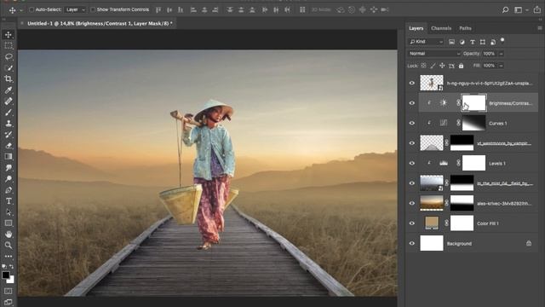545x307 pixels.
Task: Filter layers by shape layers
Action: pyautogui.click(x=483, y=42)
